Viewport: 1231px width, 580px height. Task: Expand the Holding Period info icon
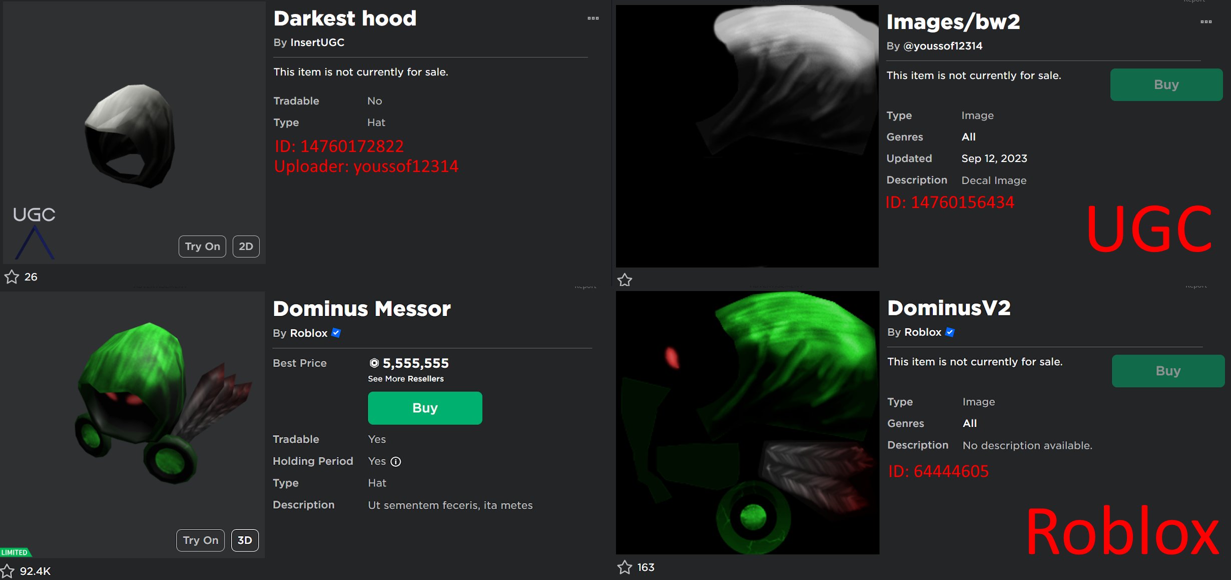tap(396, 461)
